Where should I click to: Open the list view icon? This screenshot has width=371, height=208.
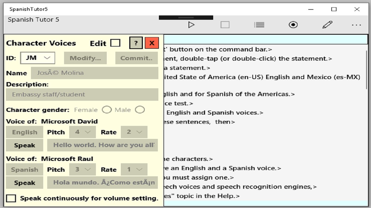[259, 25]
